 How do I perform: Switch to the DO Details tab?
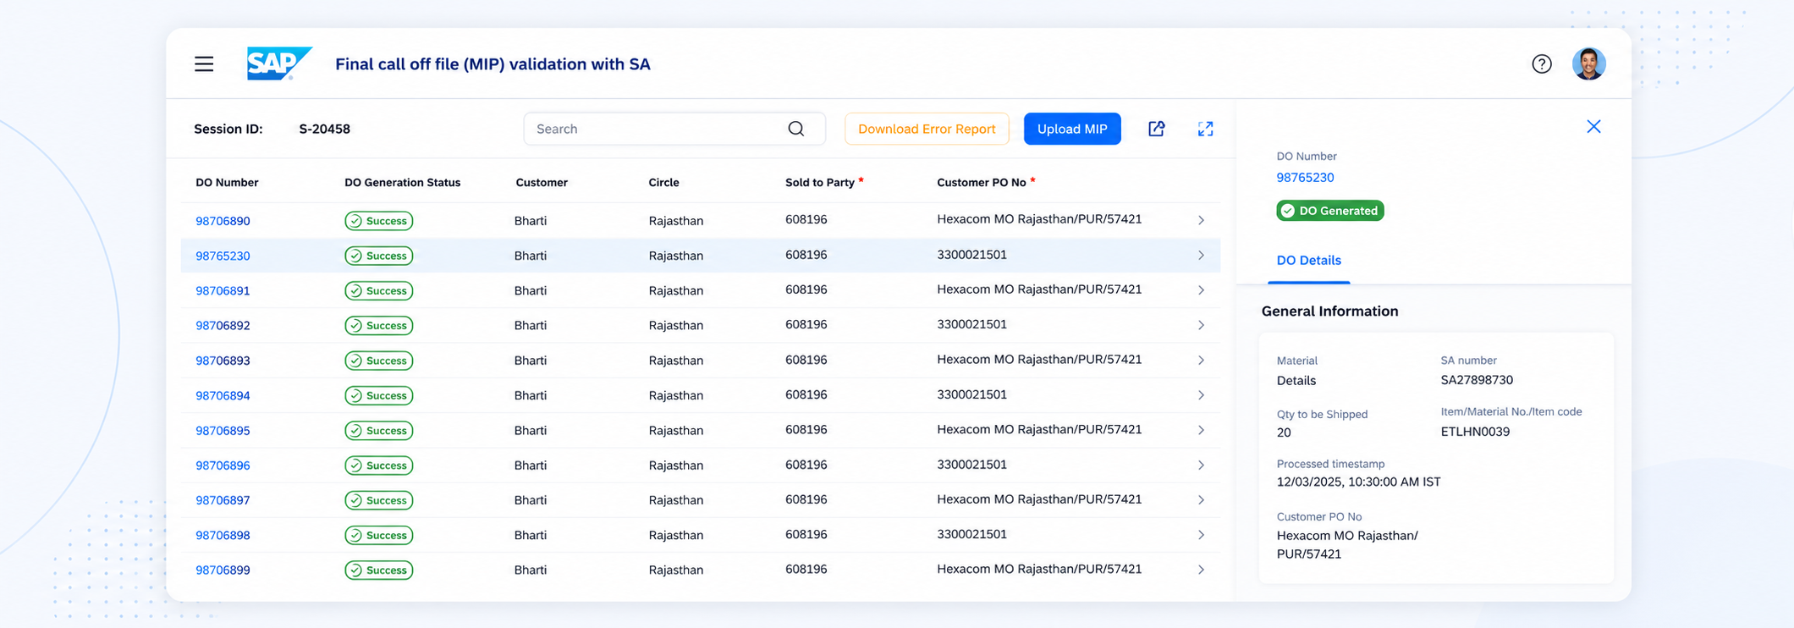1308,261
